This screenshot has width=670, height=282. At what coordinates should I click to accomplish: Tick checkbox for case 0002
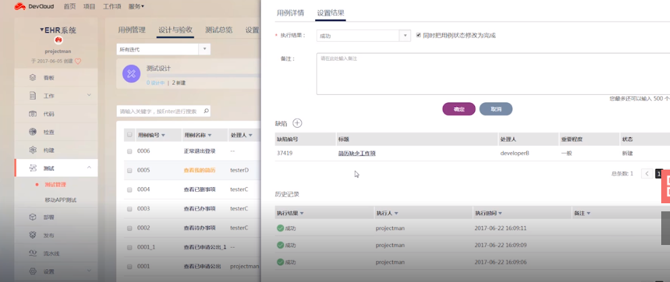(x=130, y=228)
